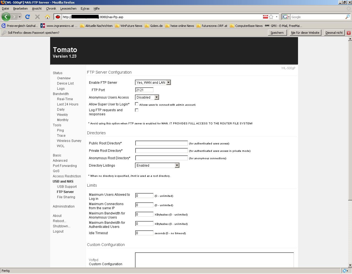Click Nie für diese Website button
Screen dimensions: 352x274
[x=305, y=33]
